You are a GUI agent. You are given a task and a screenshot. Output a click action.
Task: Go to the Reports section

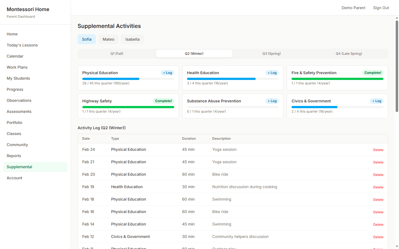[14, 155]
